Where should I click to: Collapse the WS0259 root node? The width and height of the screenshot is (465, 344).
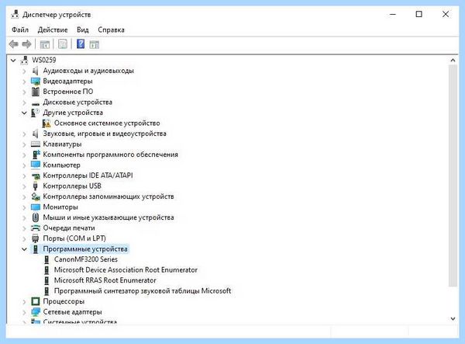click(x=13, y=61)
